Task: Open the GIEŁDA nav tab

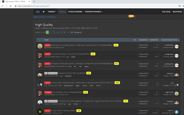Action: (62, 11)
